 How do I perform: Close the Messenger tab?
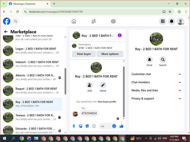click(x=47, y=4)
